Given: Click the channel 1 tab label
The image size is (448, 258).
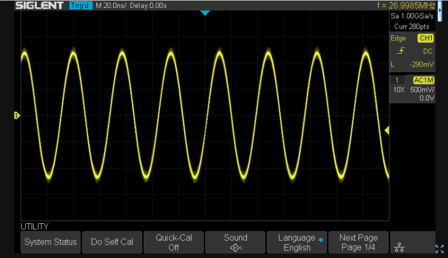Looking at the screenshot, I should (398, 81).
